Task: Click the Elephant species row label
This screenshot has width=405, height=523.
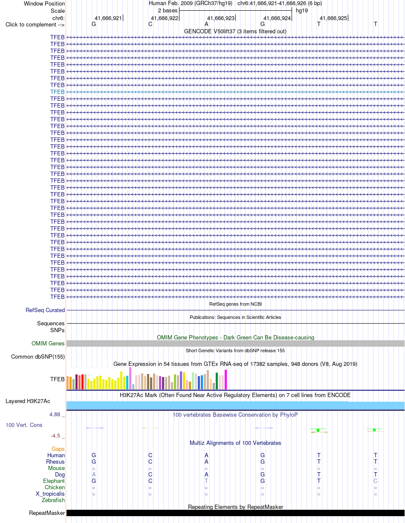Action: (54, 481)
